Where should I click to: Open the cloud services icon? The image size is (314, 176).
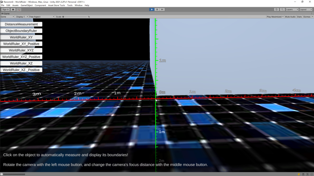[13, 9]
